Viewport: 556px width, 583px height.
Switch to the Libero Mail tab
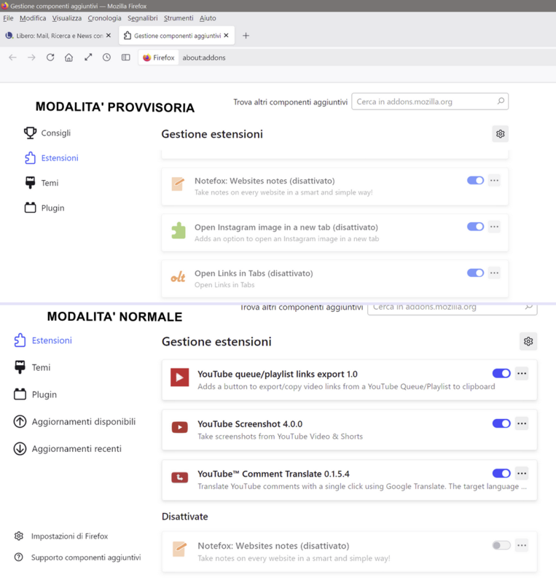coord(58,36)
